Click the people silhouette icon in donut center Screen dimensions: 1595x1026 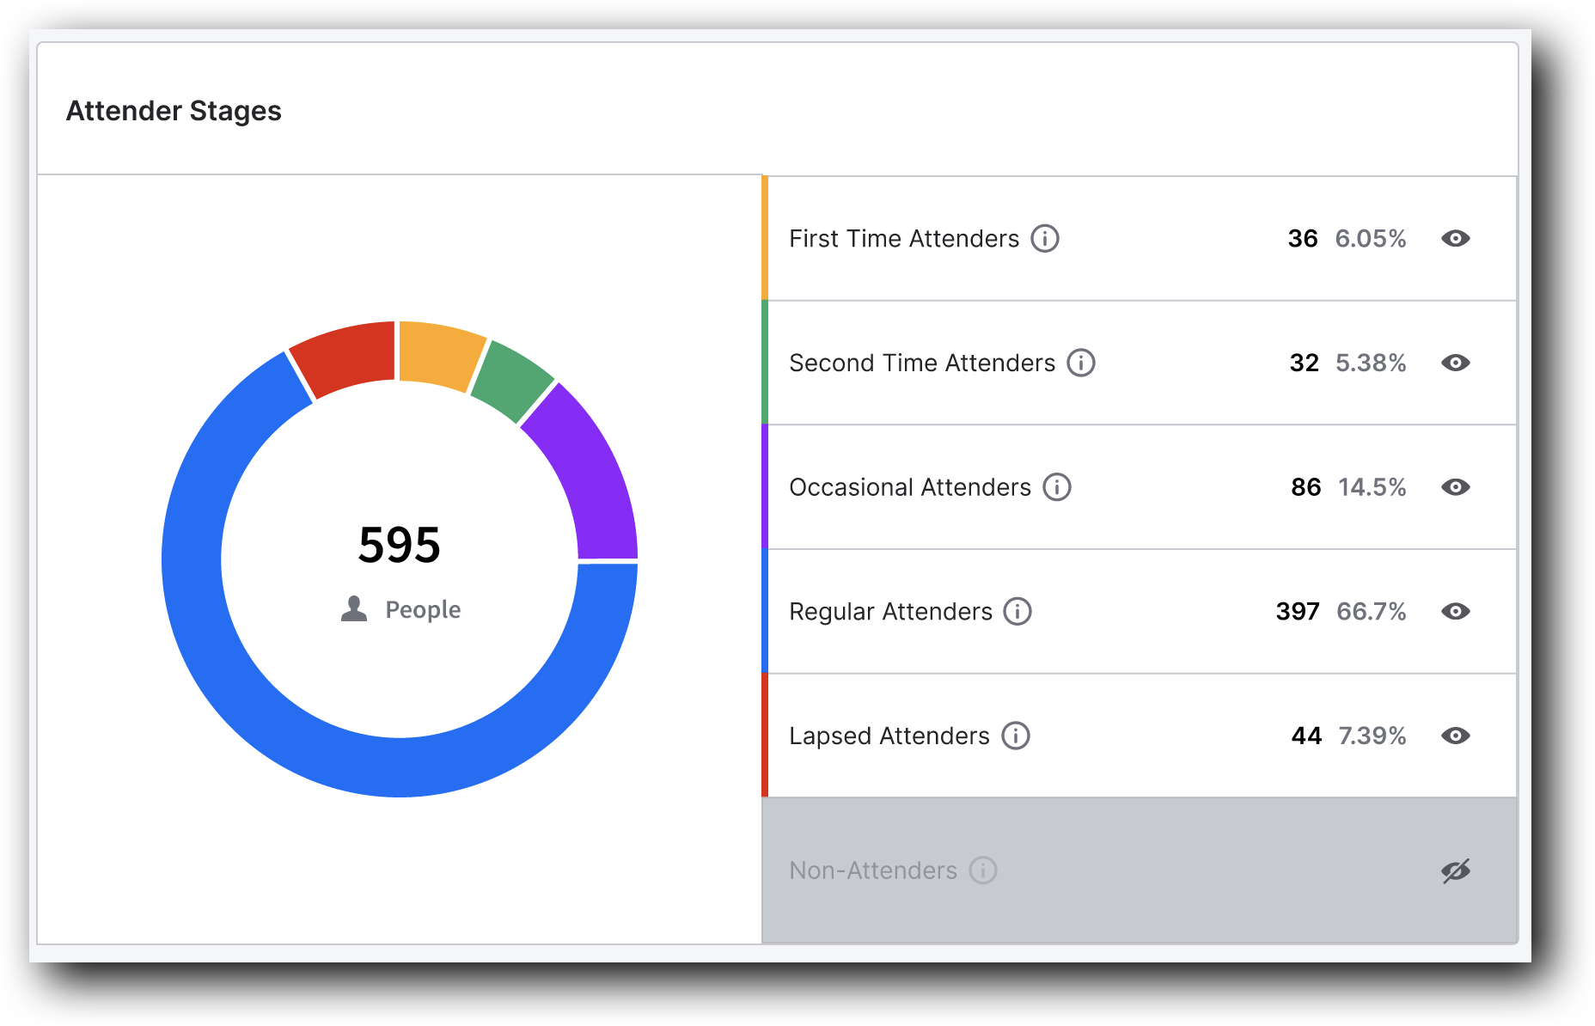coord(353,609)
